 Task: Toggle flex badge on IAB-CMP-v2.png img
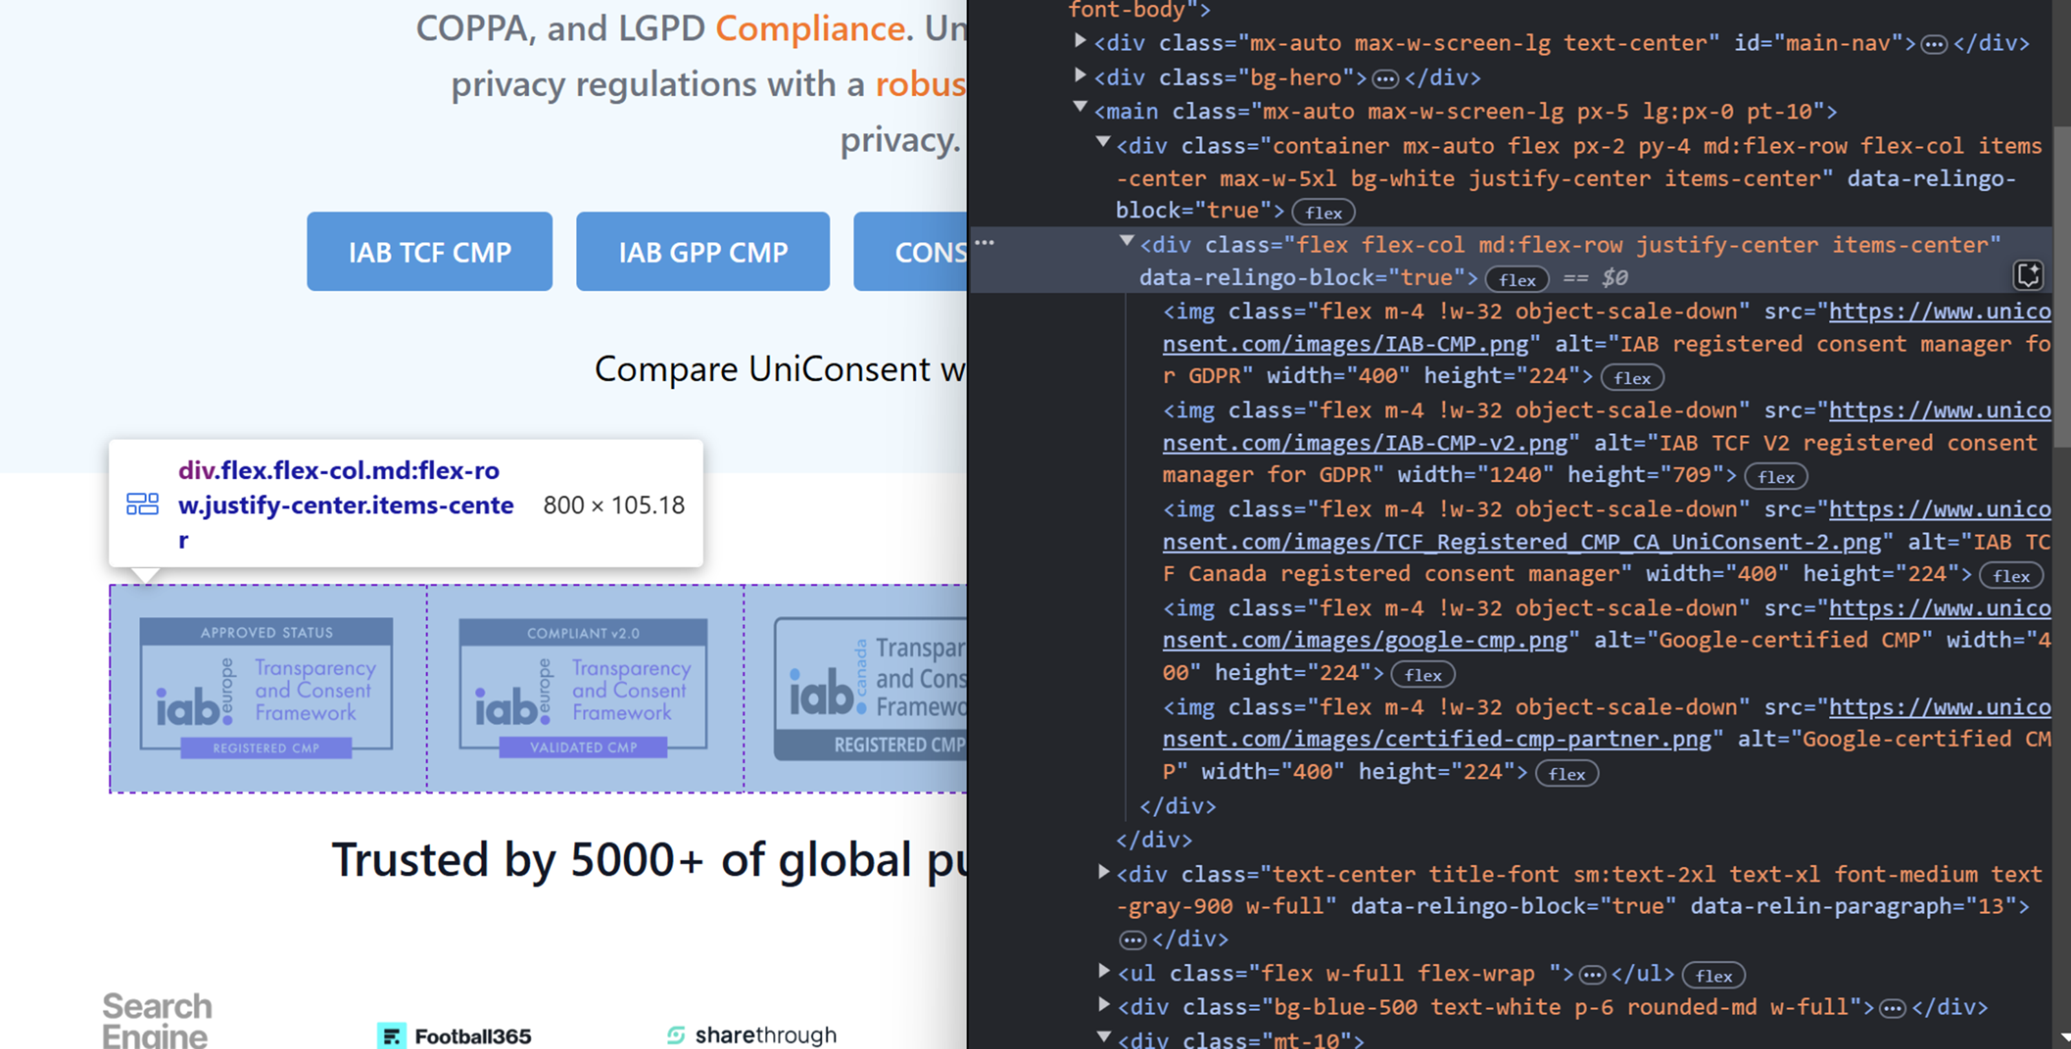(1776, 476)
